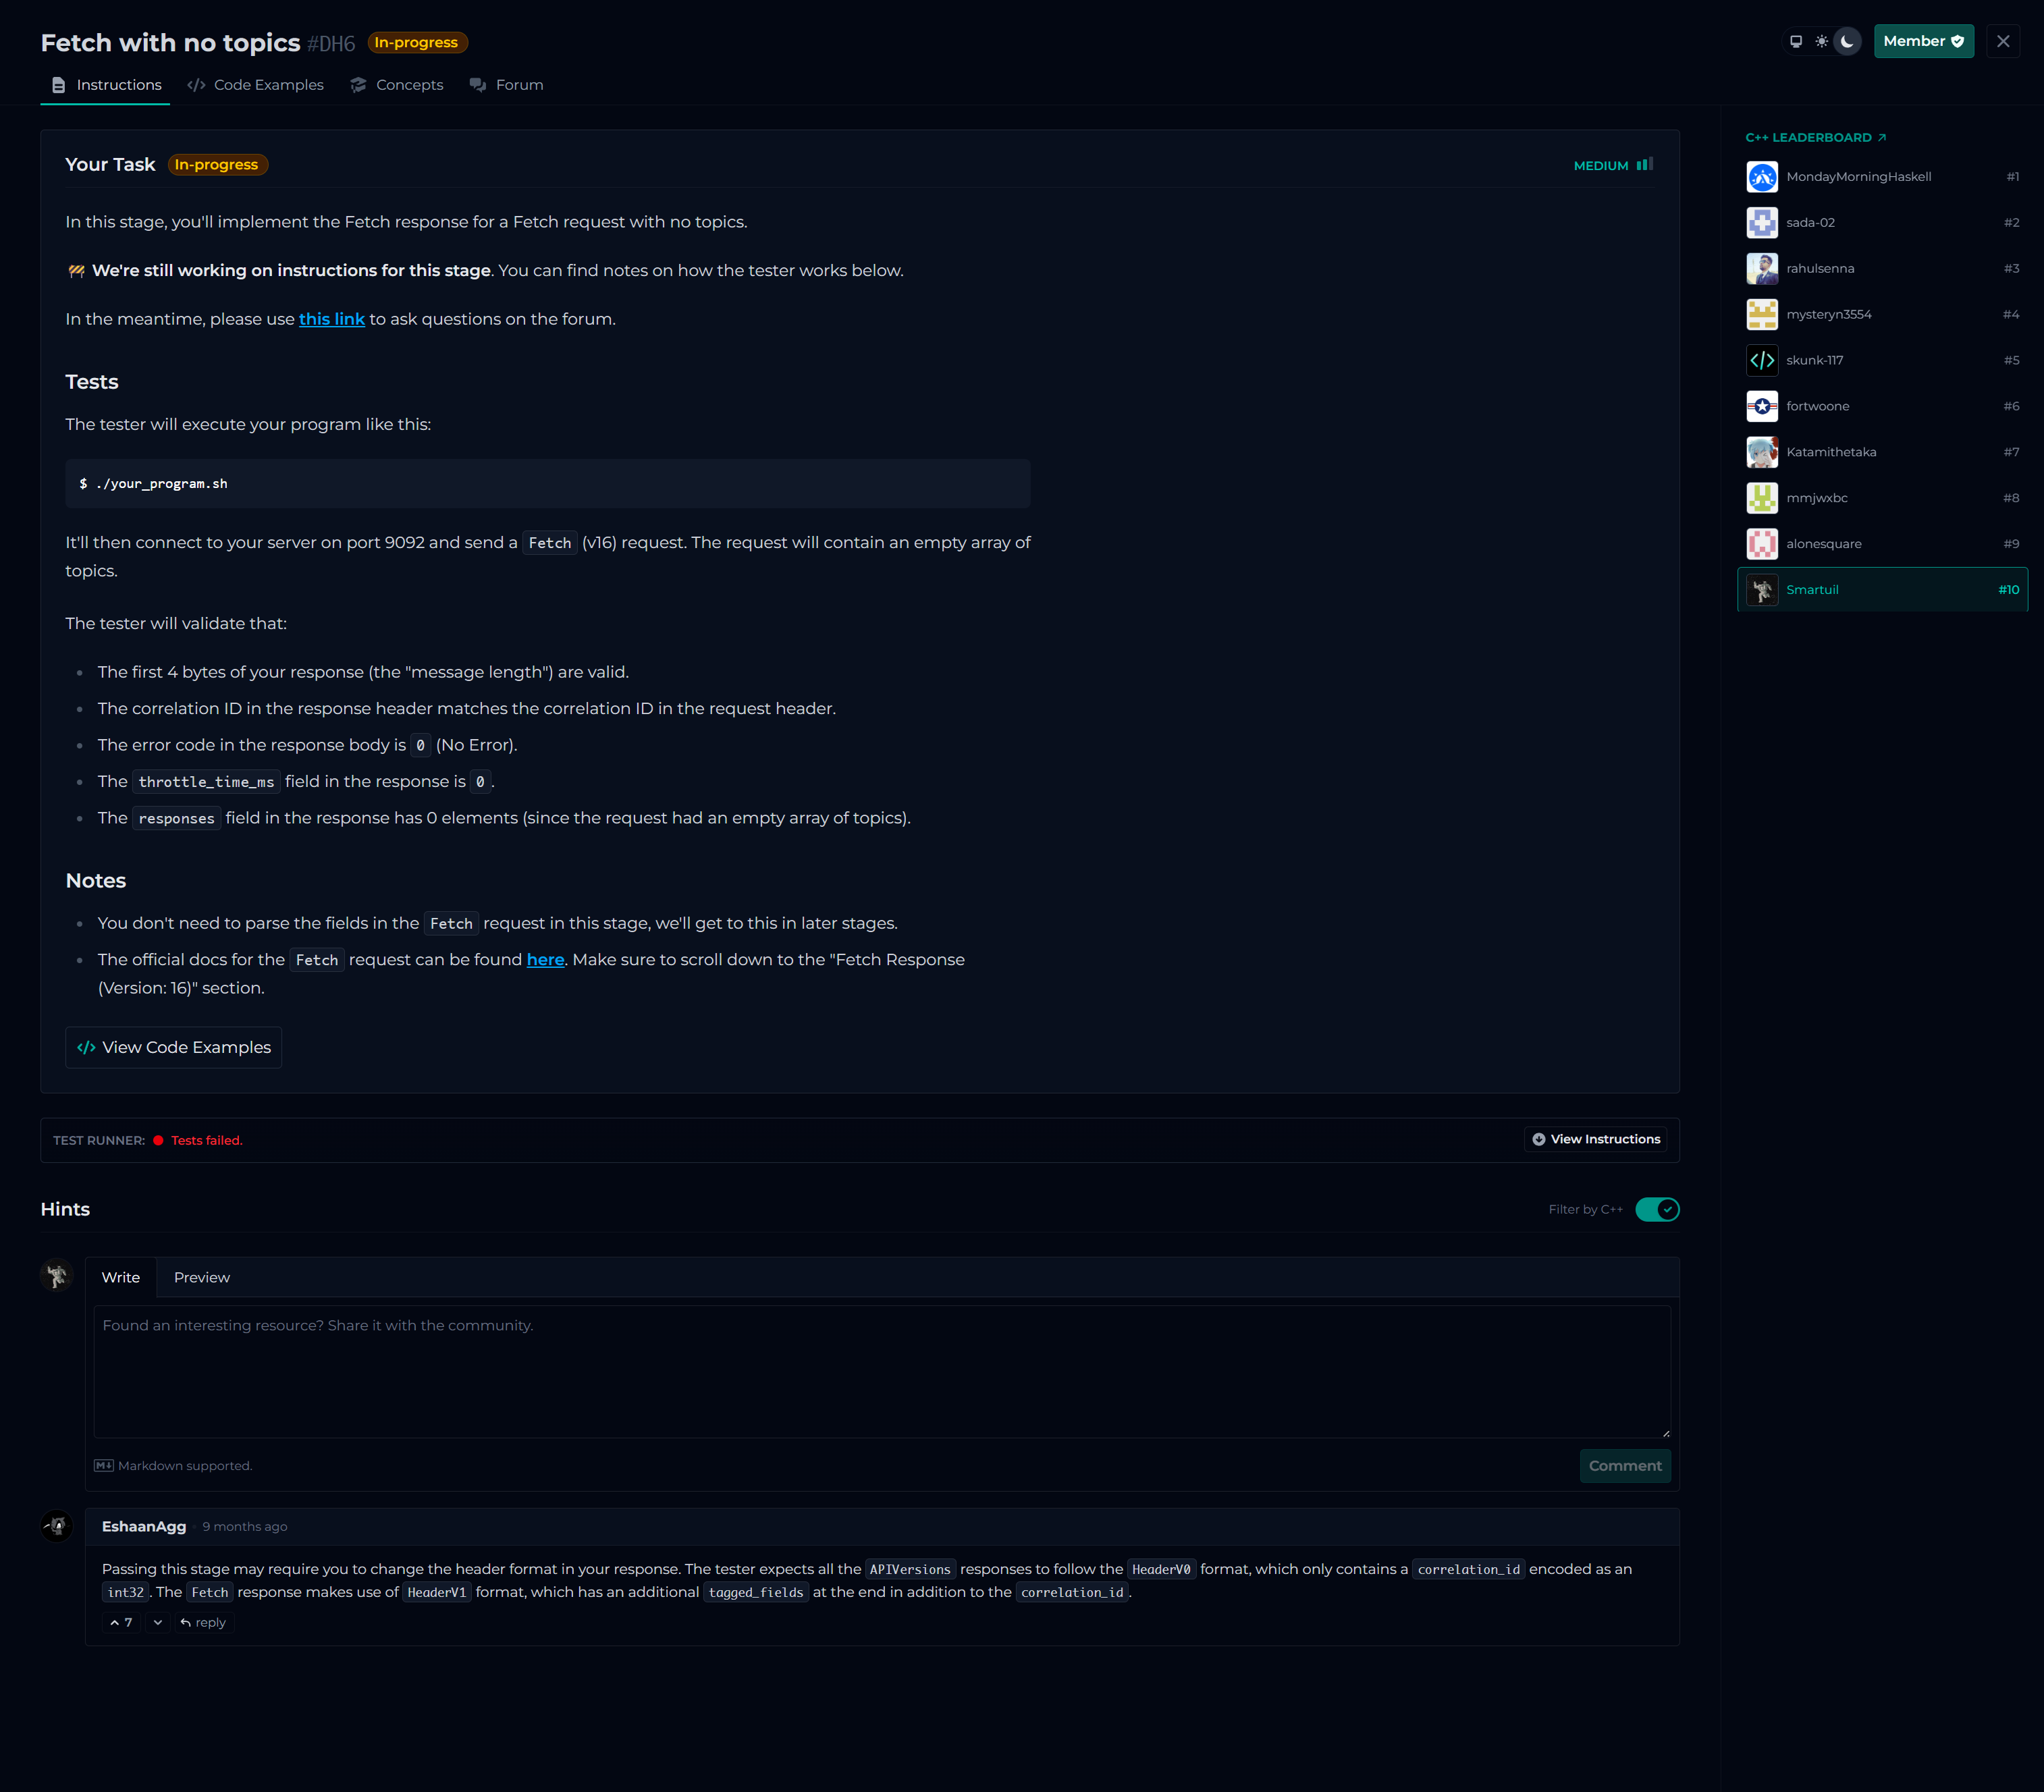
Task: Open C++ Leaderboard external link
Action: (x=1815, y=137)
